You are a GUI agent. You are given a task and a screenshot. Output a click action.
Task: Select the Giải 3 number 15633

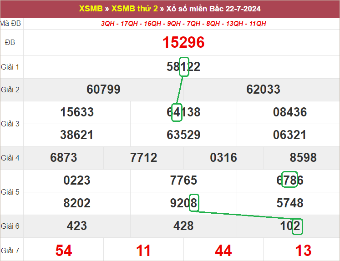coord(77,112)
